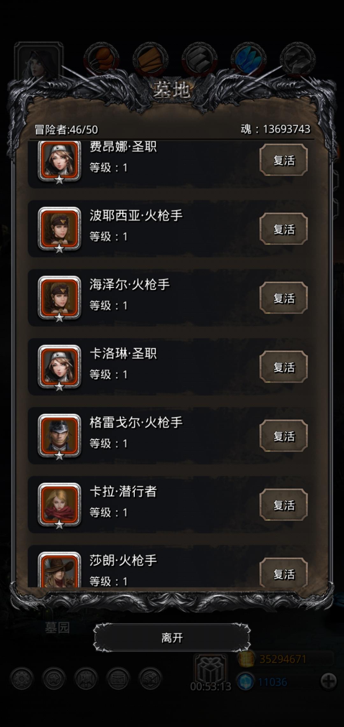Select 卡洛琳 priest portrait
The width and height of the screenshot is (344, 727).
click(x=59, y=367)
